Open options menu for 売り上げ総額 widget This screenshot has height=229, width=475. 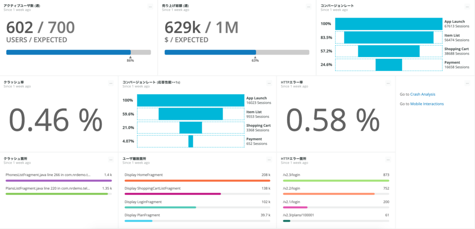(309, 7)
